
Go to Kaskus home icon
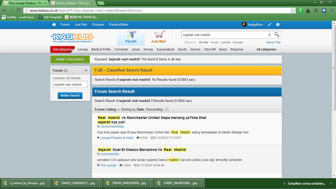coord(54,24)
